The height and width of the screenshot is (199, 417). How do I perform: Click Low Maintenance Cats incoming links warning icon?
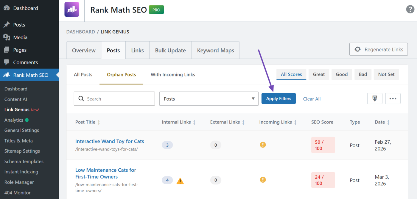point(263,180)
